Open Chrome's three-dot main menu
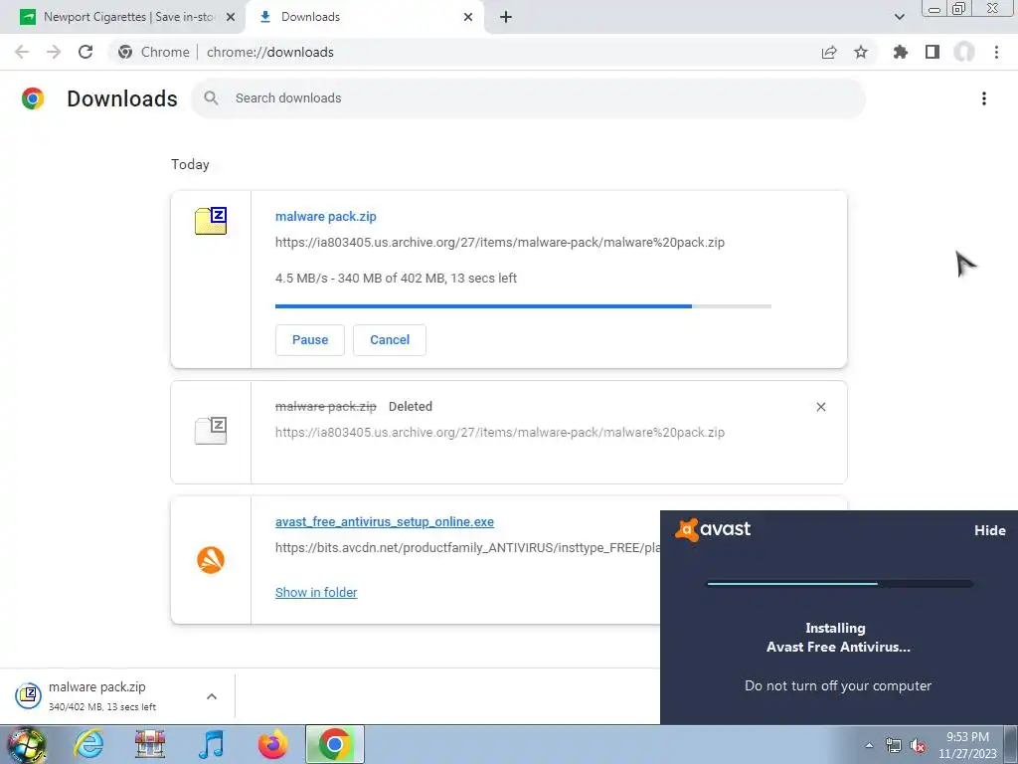The height and width of the screenshot is (764, 1018). coord(996,52)
